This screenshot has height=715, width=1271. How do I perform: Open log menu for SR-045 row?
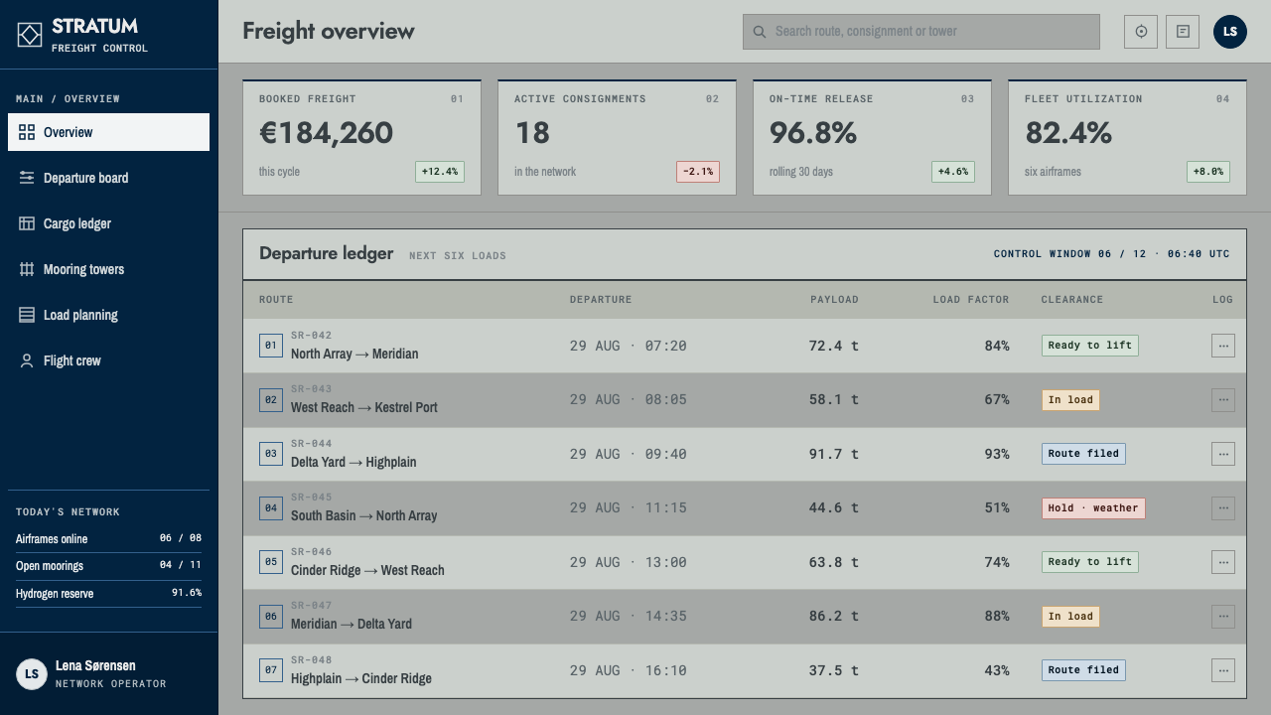click(1223, 508)
